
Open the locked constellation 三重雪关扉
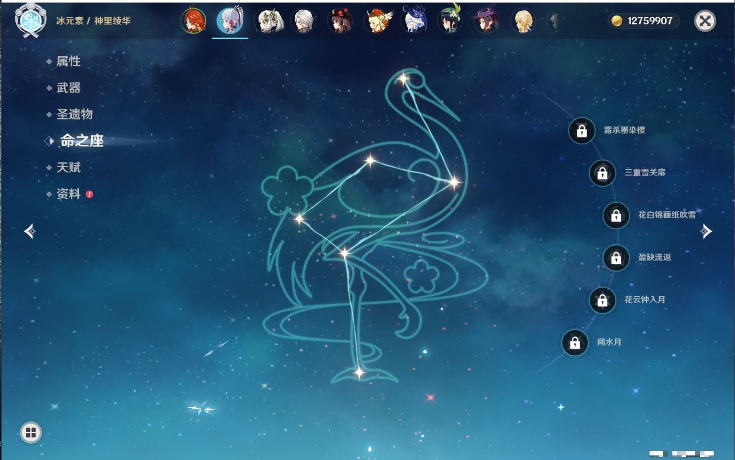click(602, 173)
